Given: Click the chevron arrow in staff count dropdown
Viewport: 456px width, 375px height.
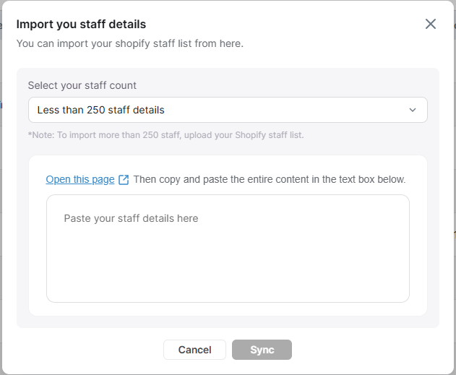Looking at the screenshot, I should point(413,111).
